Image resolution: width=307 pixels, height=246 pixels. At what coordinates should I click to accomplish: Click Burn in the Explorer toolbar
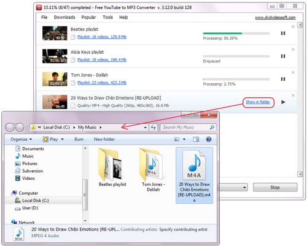pyautogui.click(x=79, y=140)
